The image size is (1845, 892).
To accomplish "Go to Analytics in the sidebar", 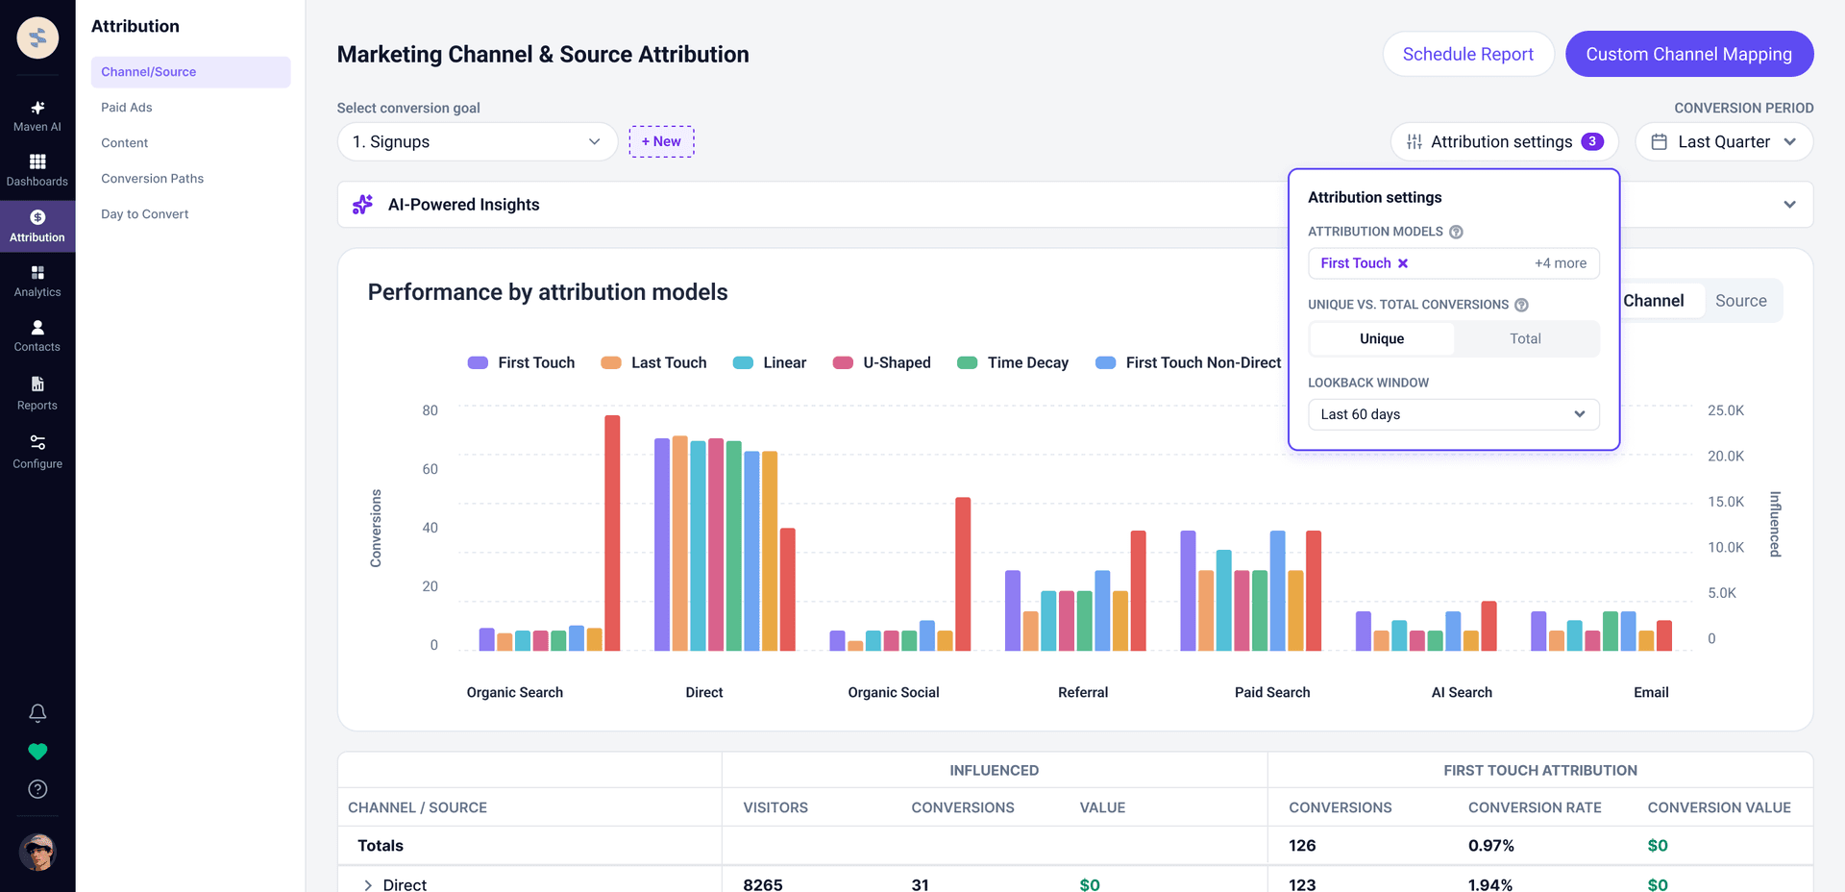I will (x=37, y=281).
